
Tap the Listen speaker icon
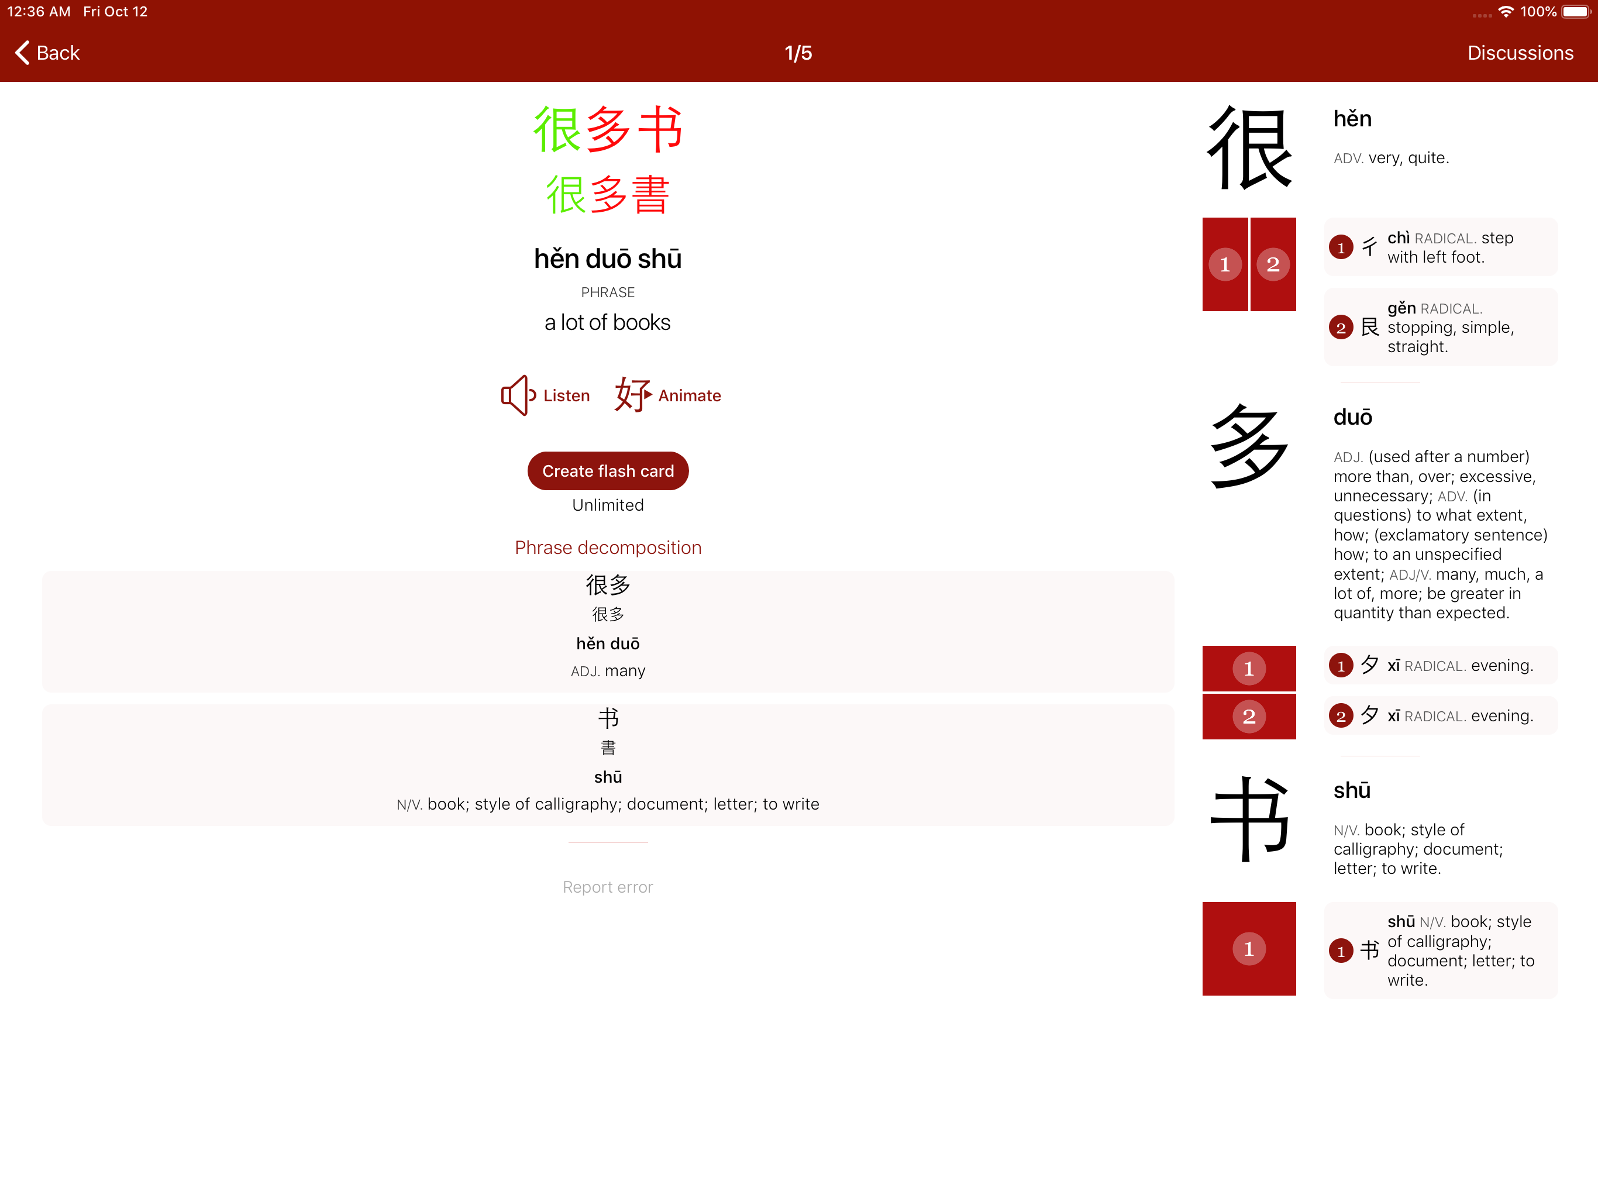point(518,395)
